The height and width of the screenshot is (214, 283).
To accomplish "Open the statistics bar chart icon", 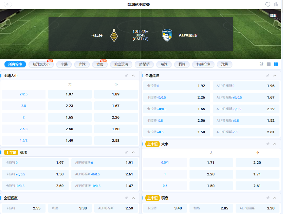I will pyautogui.click(x=276, y=4).
